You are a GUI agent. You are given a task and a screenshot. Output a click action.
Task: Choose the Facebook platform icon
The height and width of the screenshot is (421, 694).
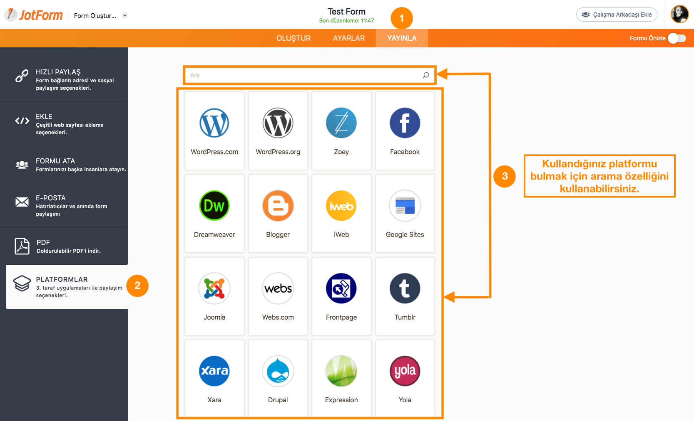[x=405, y=123]
